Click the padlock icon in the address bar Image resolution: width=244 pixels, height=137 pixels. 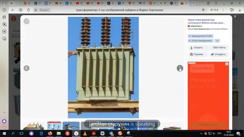point(35,10)
